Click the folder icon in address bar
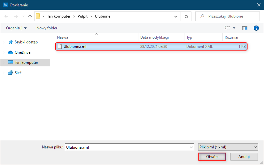This screenshot has height=165, width=264. [38, 16]
